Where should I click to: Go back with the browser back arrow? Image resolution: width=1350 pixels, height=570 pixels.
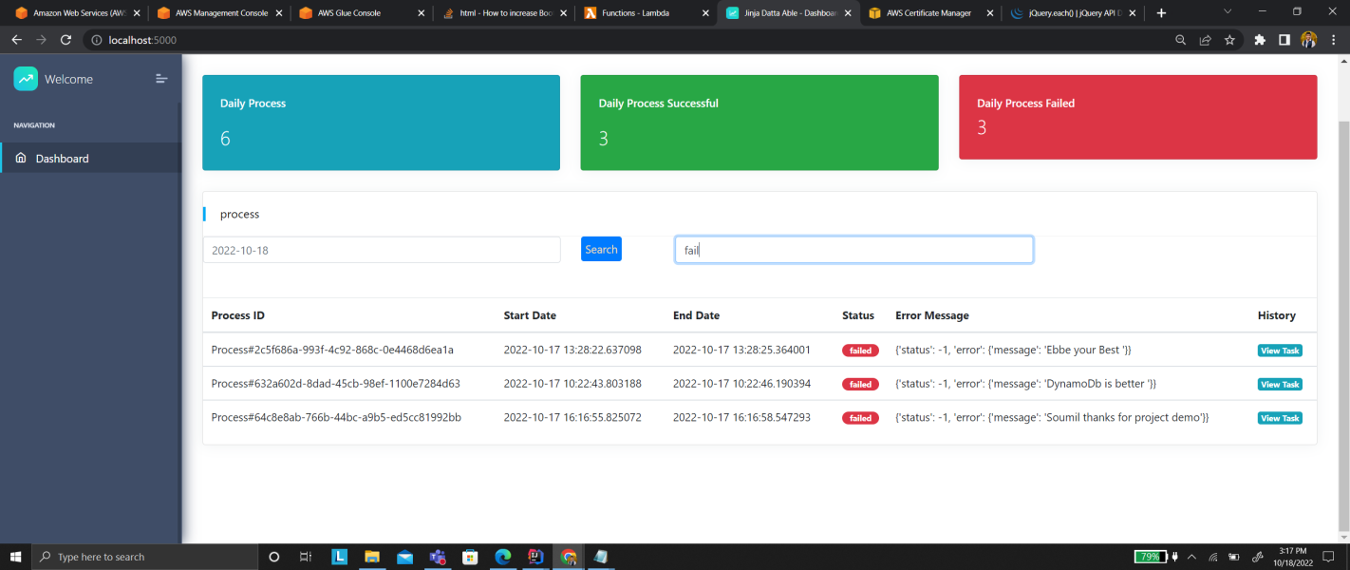(x=16, y=40)
